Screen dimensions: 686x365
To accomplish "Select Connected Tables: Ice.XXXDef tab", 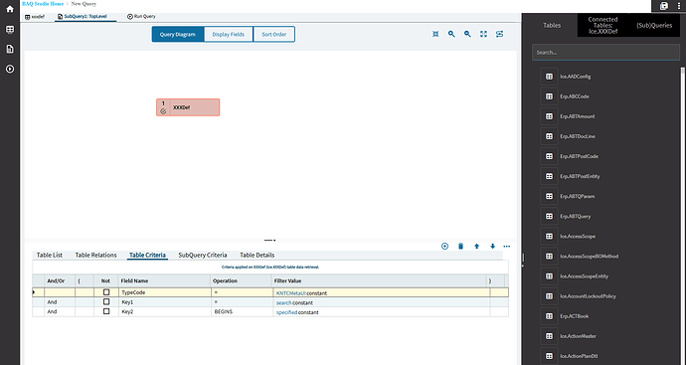I will coord(602,26).
